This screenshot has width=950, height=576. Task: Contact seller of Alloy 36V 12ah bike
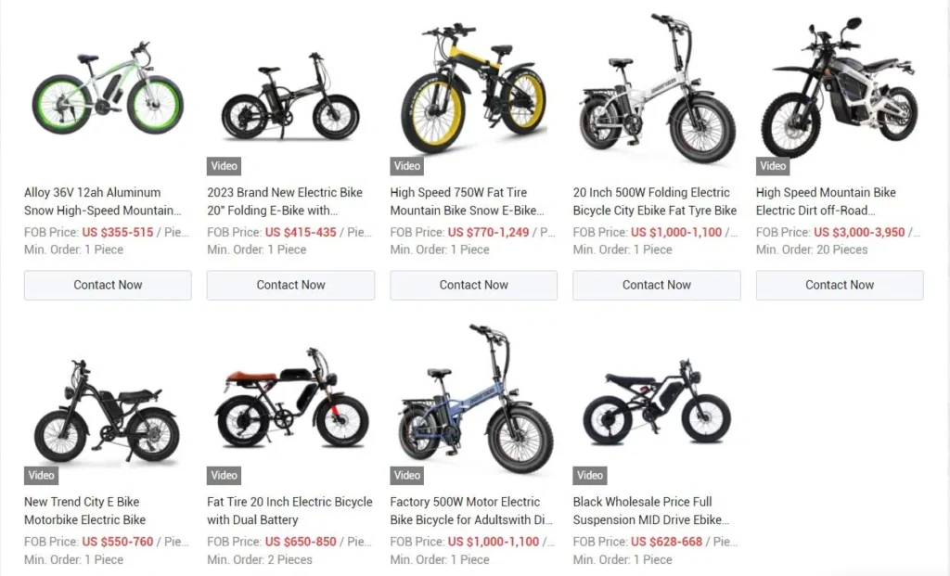click(108, 286)
